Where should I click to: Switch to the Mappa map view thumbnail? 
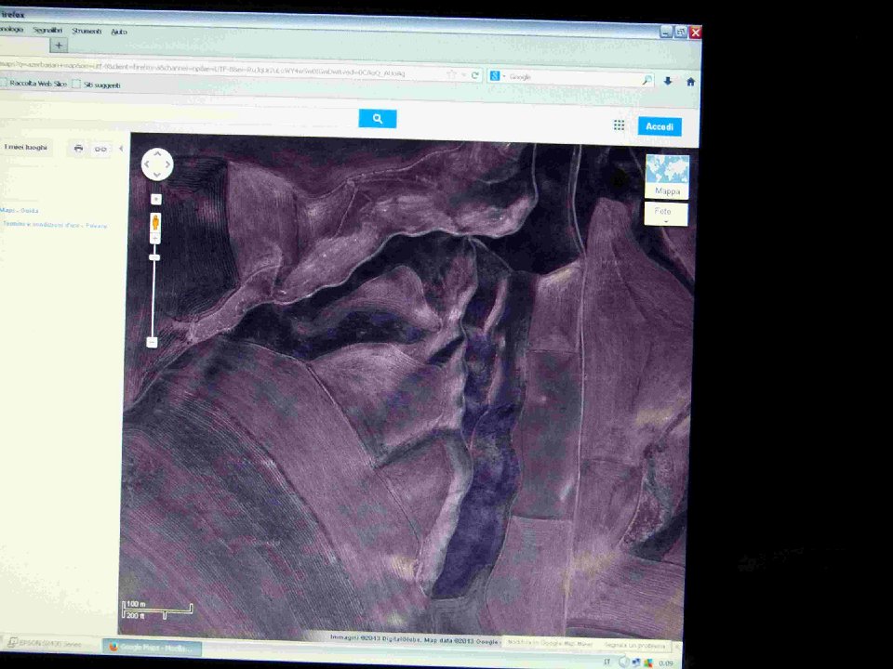(667, 177)
